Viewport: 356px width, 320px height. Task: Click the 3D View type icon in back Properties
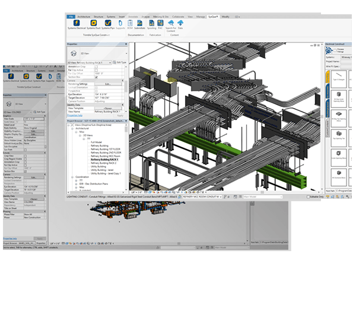(x=9, y=104)
